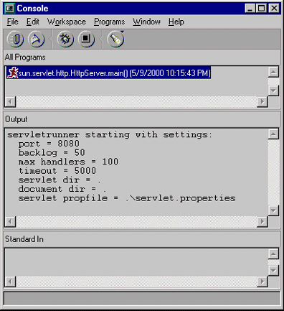Close the Console window
The width and height of the screenshot is (284, 311).
[x=274, y=9]
